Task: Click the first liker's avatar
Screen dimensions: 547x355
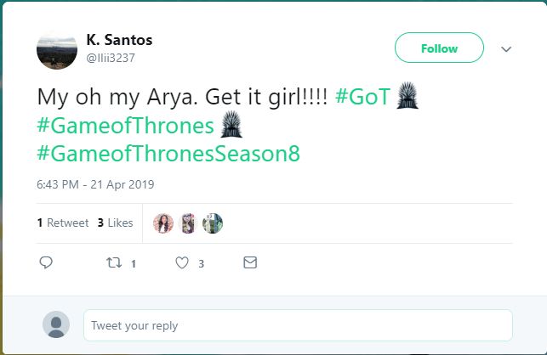Action: click(162, 223)
